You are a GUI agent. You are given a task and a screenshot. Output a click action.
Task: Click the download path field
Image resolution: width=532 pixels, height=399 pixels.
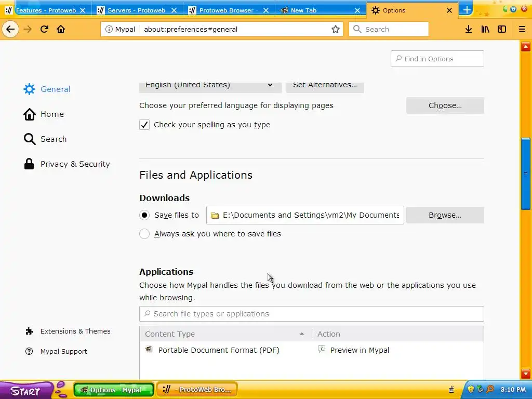[305, 215]
